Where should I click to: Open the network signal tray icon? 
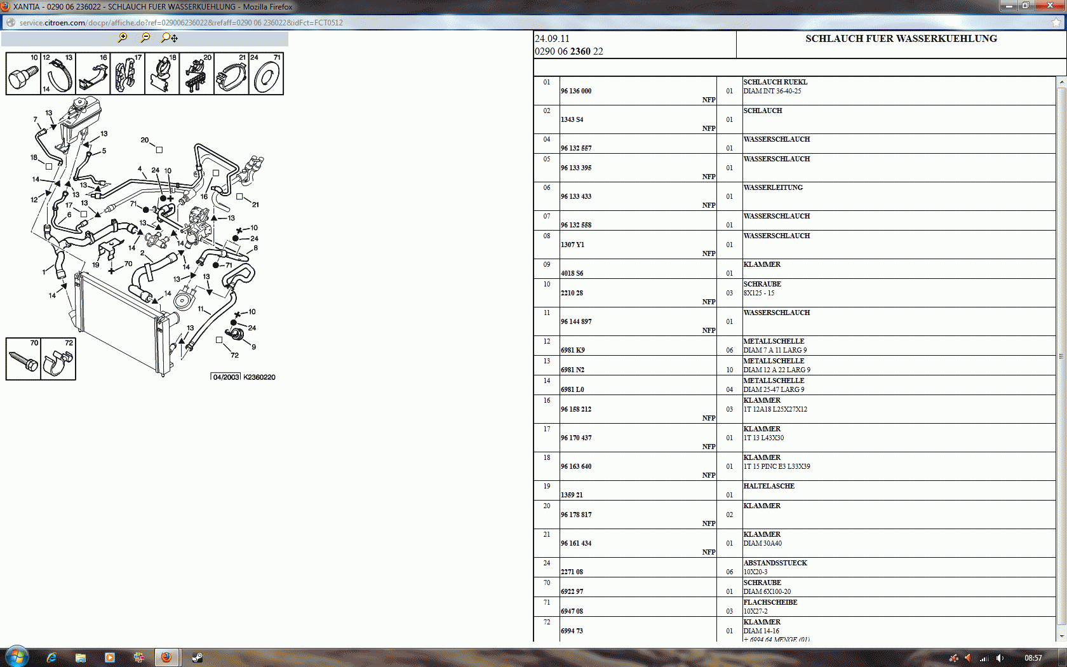tap(984, 658)
